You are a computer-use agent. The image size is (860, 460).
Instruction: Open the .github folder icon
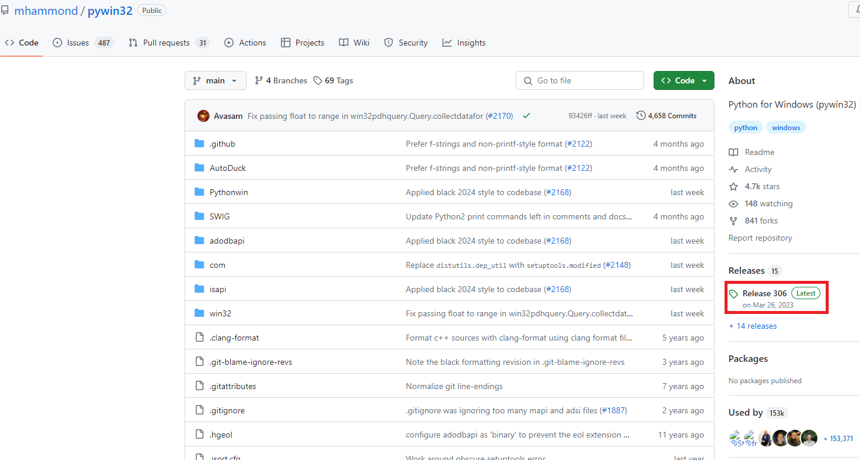[x=199, y=144]
